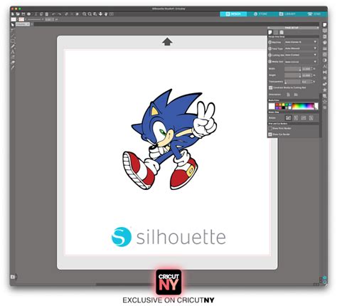Viewport: 337px width, 306px height.
Task: Switch to the Design tab
Action: point(233,14)
